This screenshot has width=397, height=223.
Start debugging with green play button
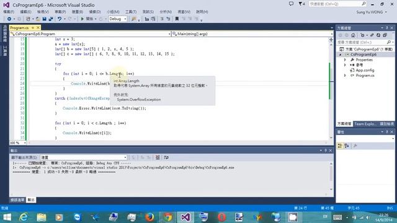tap(83, 19)
